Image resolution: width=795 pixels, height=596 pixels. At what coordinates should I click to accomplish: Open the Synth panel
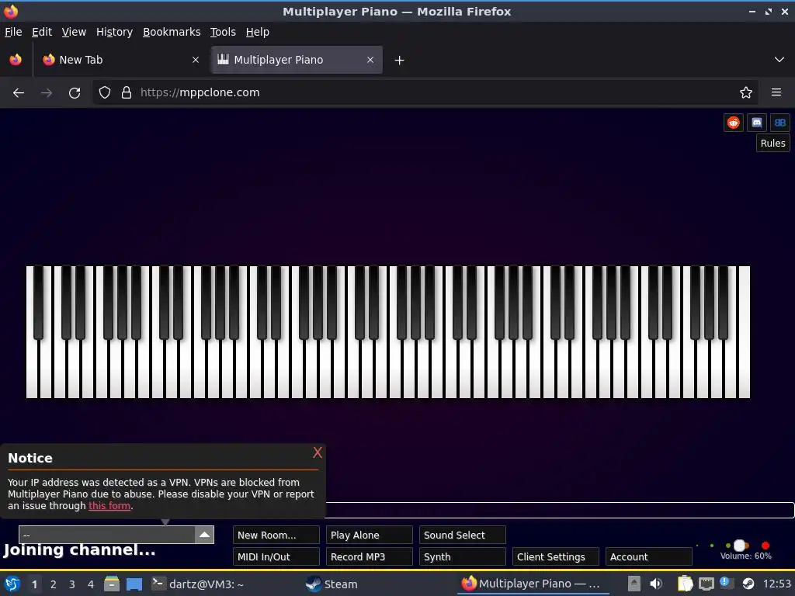coord(463,557)
